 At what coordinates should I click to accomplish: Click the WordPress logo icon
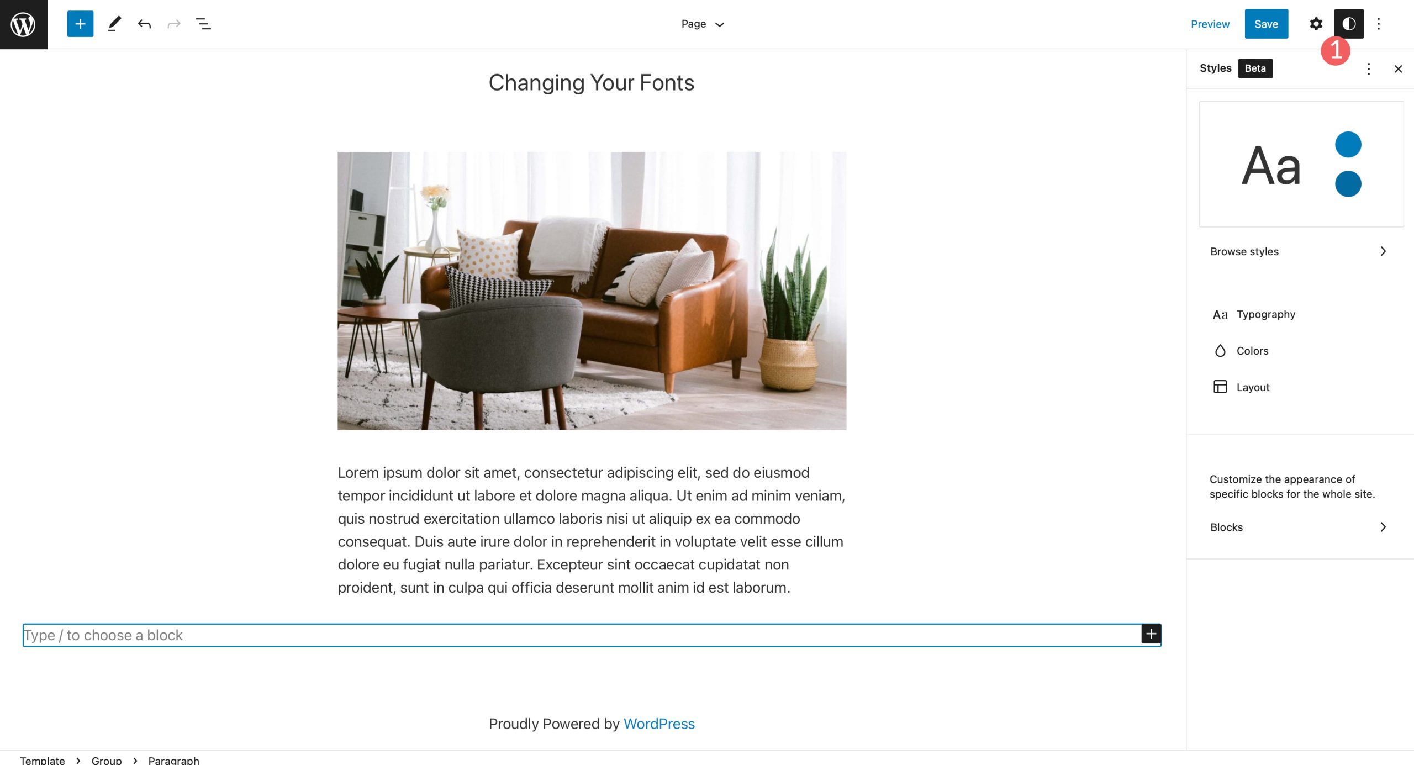click(x=24, y=23)
